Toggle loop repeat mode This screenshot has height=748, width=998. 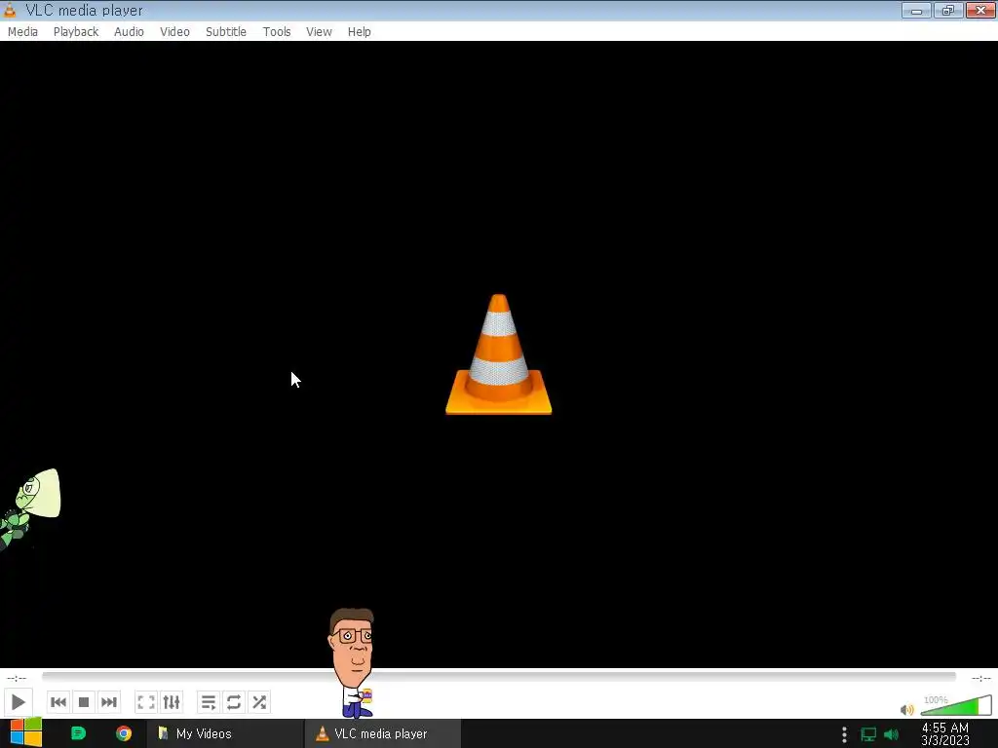click(234, 702)
